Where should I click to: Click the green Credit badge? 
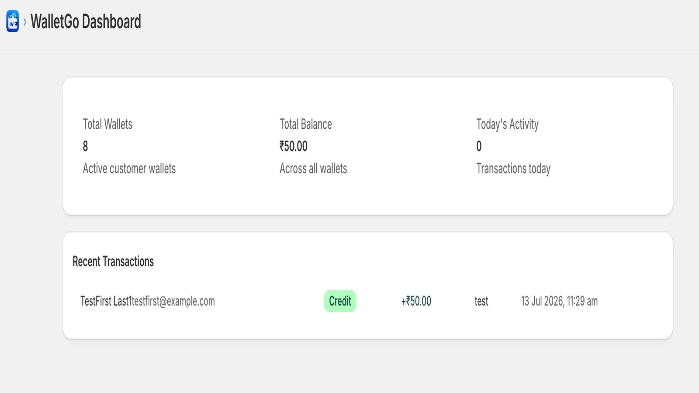(x=340, y=301)
